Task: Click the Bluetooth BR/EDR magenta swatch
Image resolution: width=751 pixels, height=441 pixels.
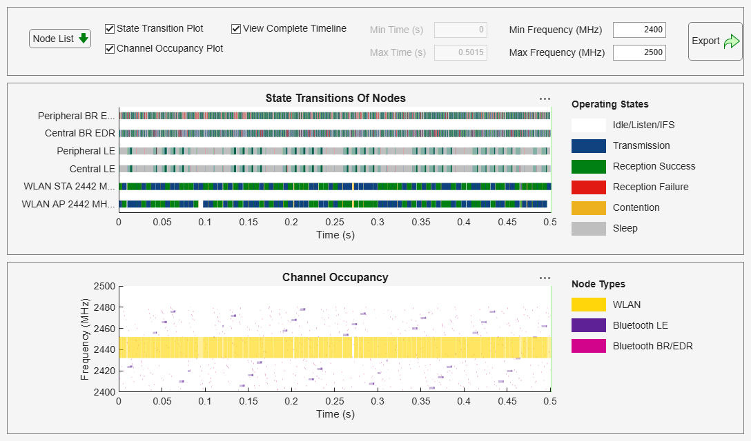Action: click(589, 346)
